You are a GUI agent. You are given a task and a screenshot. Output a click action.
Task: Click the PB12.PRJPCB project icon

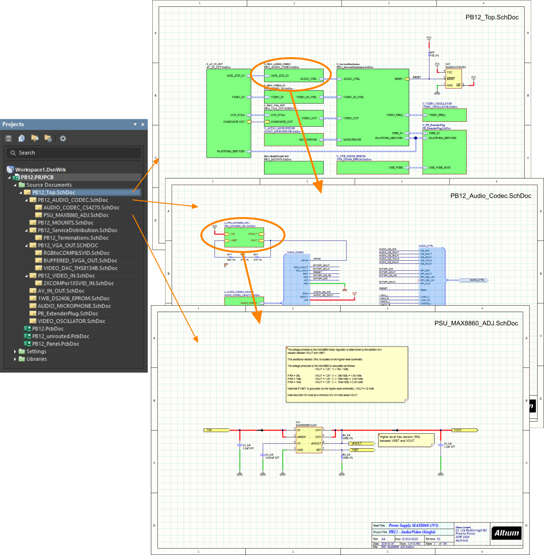[16, 177]
